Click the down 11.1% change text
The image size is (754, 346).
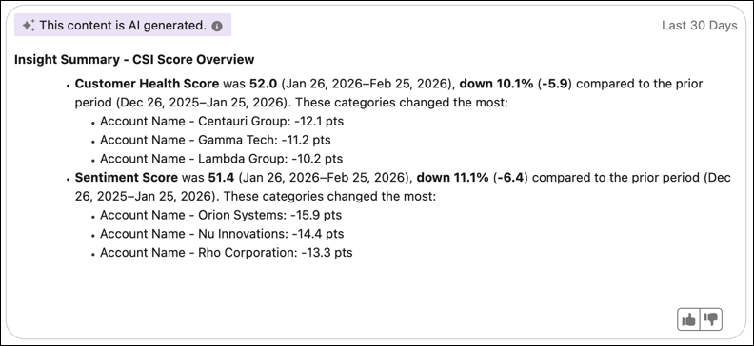453,178
